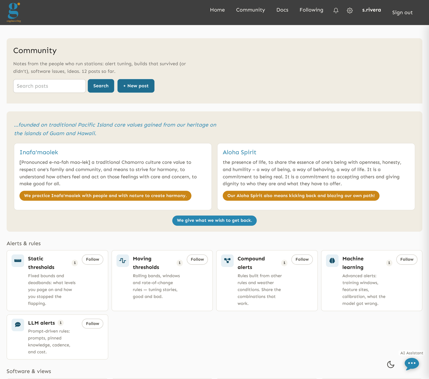Click the "Software & views" section heading
This screenshot has height=379, width=429.
(x=29, y=371)
